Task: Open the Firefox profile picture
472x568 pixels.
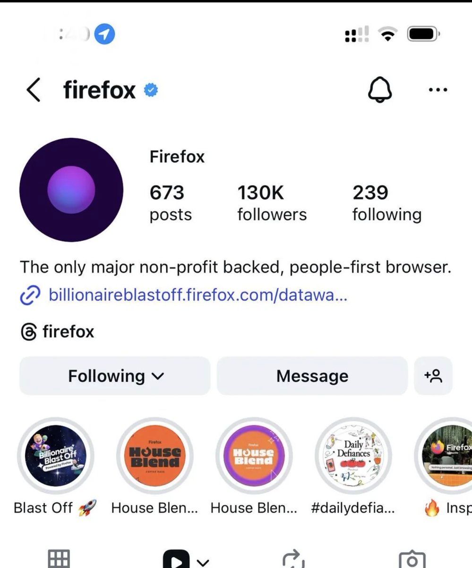Action: click(x=71, y=190)
